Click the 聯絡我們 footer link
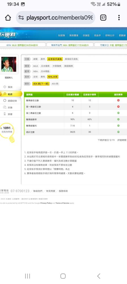127x284 pixels. coord(38,191)
